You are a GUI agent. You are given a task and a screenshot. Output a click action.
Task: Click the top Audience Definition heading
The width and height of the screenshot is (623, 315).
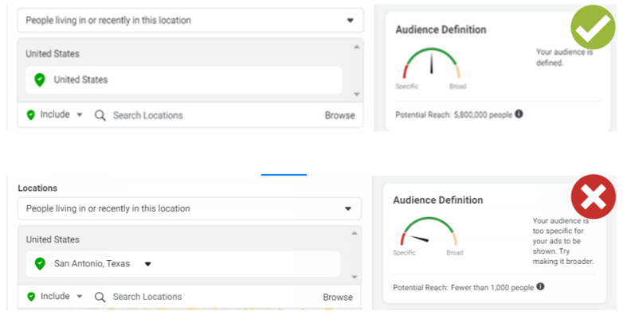441,29
